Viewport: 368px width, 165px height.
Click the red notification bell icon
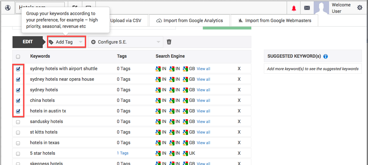[x=294, y=8]
